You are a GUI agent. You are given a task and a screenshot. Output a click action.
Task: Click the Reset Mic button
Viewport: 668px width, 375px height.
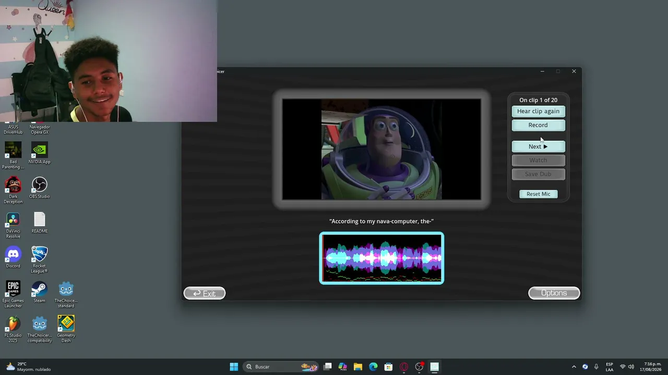click(538, 194)
